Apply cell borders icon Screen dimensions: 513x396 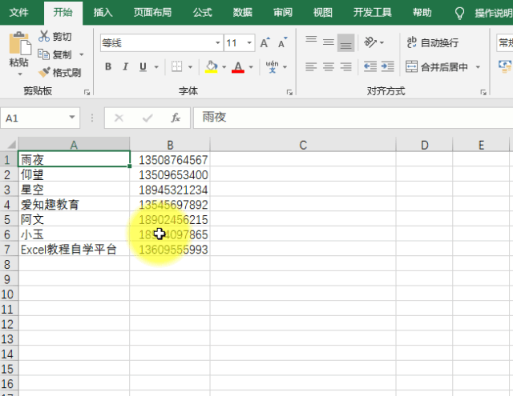tap(176, 67)
